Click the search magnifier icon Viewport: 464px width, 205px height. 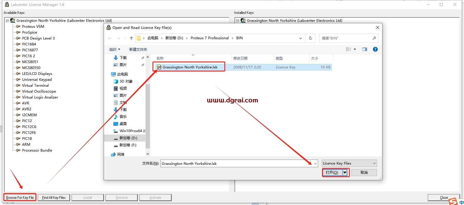click(374, 38)
